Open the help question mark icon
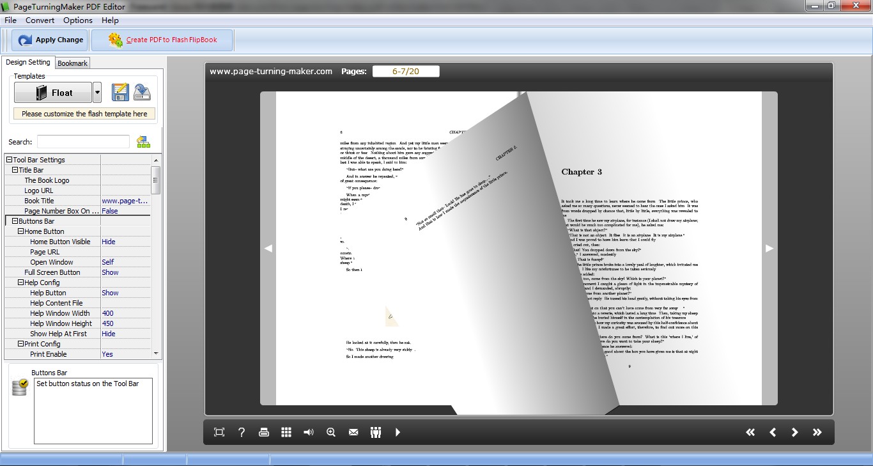 click(x=242, y=432)
